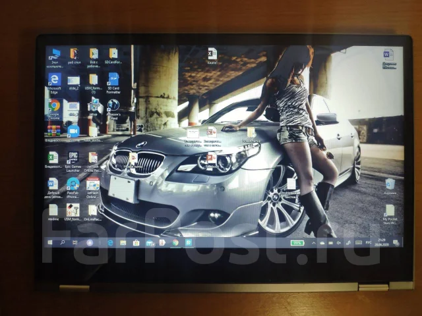
Task: Open the OneDrive cloud tray icon
Action: click(322, 243)
